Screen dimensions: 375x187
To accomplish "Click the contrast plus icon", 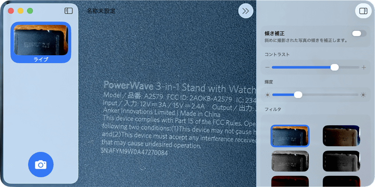I will pos(364,67).
